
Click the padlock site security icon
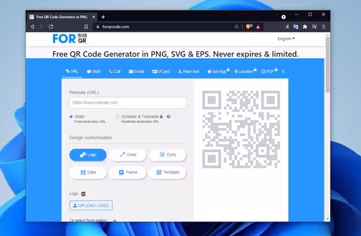click(x=98, y=27)
